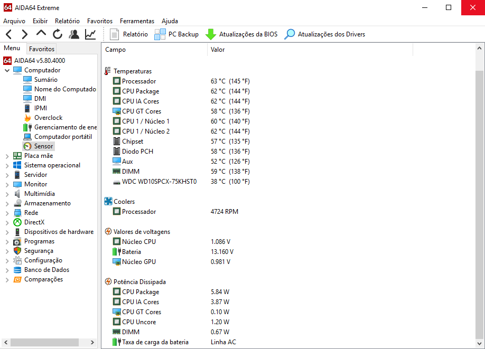Expand the Armazenamento node

coord(7,204)
